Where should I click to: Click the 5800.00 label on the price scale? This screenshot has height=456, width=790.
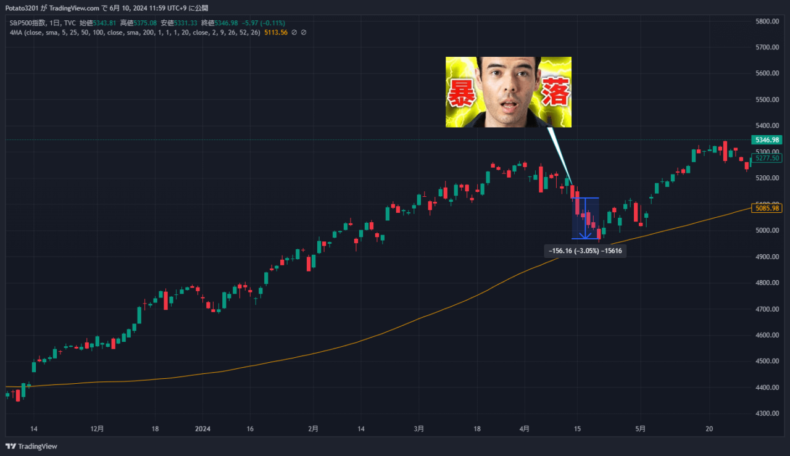(766, 21)
